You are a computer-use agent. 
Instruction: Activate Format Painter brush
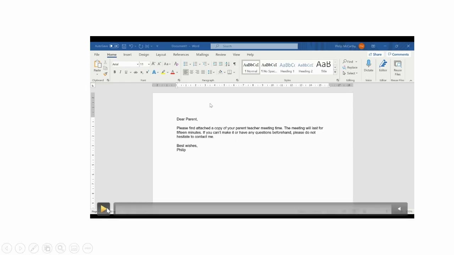tap(105, 74)
